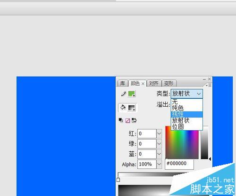236x196 pixels.
Task: Switch to the 库 tab
Action: (x=122, y=83)
